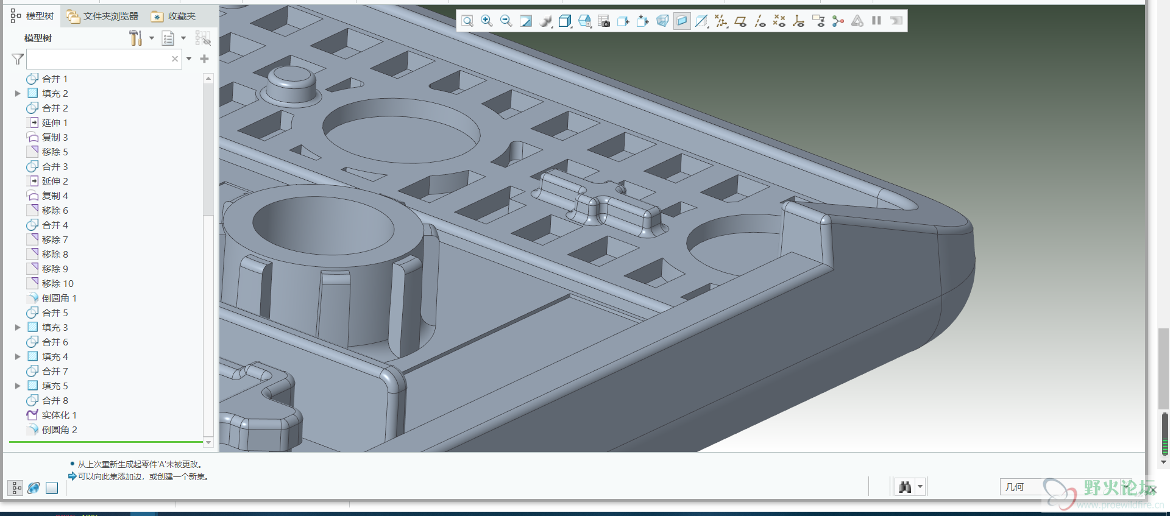Toggle datum point display
The width and height of the screenshot is (1170, 516).
click(779, 21)
